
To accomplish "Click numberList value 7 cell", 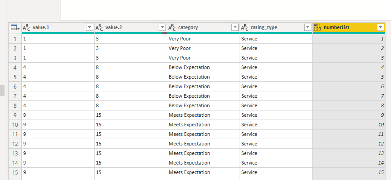I will coord(349,96).
